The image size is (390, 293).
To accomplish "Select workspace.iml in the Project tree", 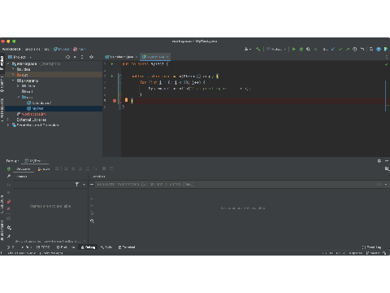I will [x=34, y=114].
